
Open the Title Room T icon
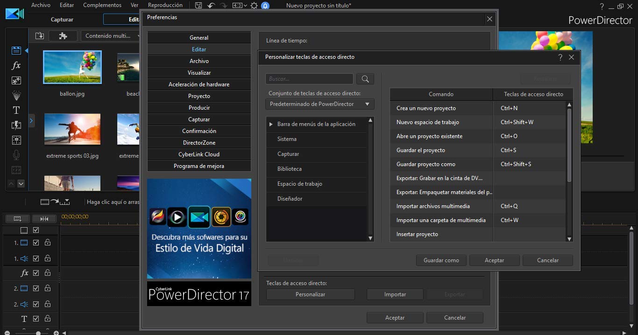(x=16, y=110)
